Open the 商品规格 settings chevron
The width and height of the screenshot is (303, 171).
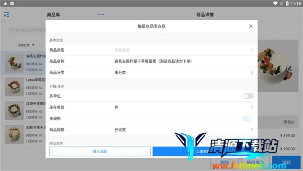(x=252, y=130)
